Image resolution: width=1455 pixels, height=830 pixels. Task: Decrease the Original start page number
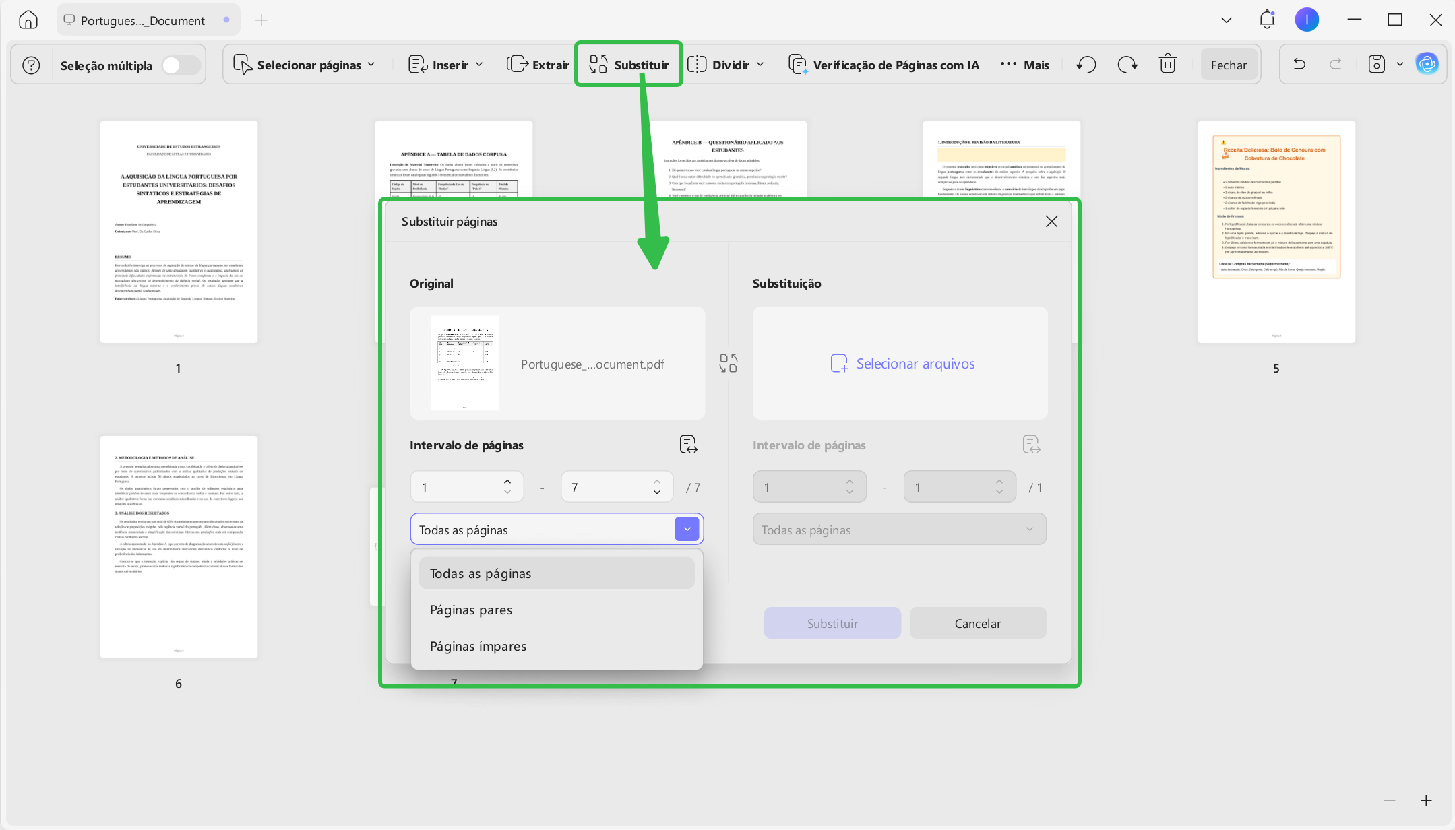(507, 492)
